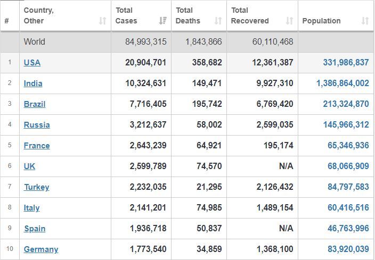Open the Spain country link
This screenshot has width=375, height=260.
[x=35, y=229]
